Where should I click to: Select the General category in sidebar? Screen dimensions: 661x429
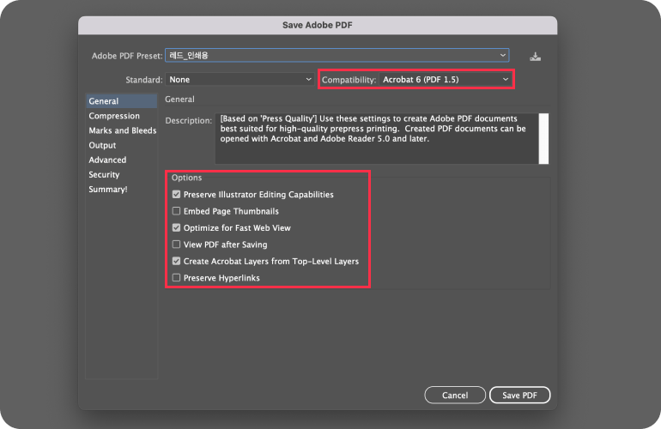click(104, 101)
